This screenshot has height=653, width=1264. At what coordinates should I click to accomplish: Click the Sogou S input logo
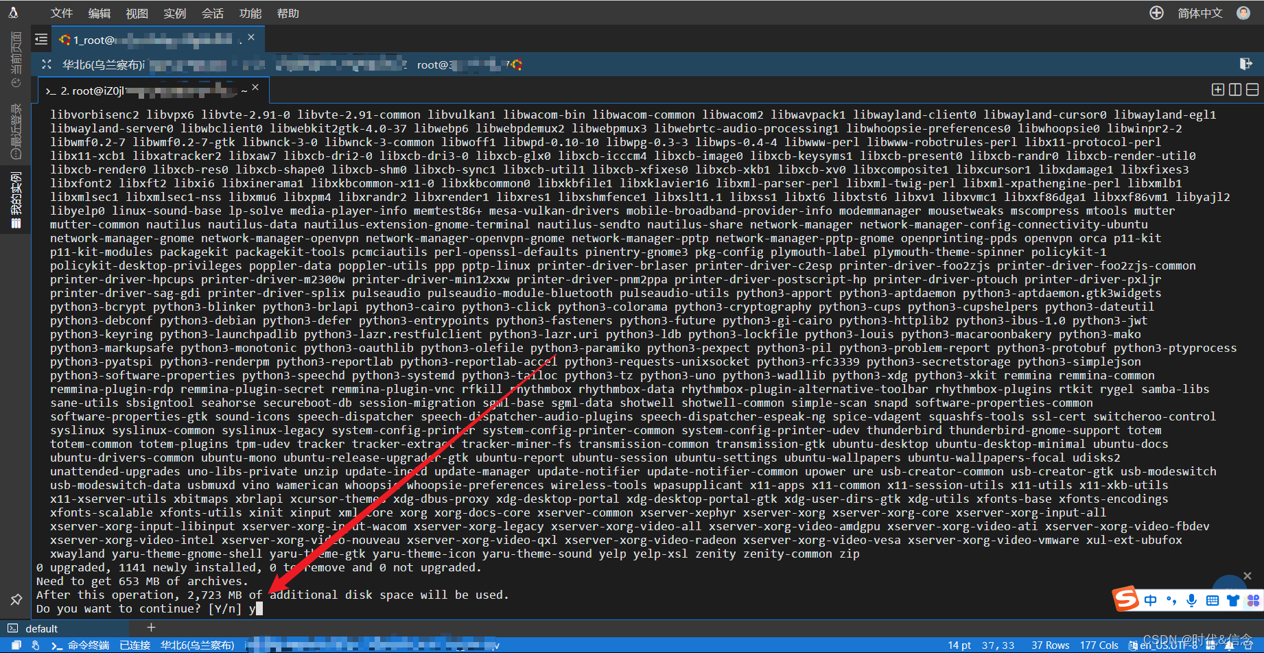pyautogui.click(x=1125, y=599)
